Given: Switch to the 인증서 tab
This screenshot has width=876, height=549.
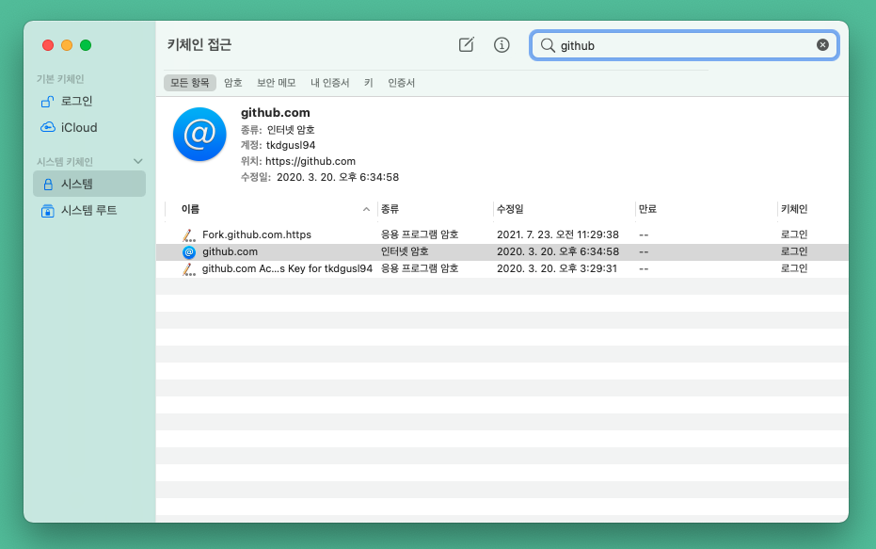Looking at the screenshot, I should point(401,83).
